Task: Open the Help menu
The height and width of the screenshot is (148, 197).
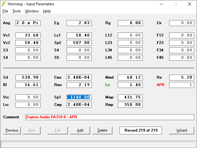Action: [x=47, y=11]
